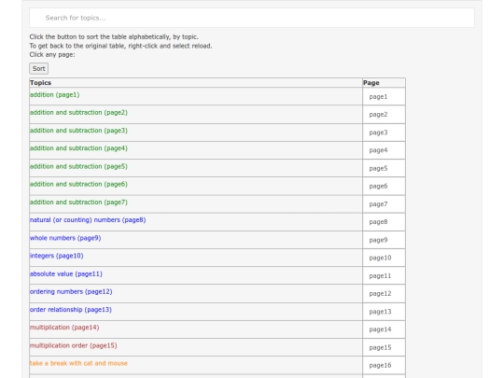The height and width of the screenshot is (378, 504).
Task: Open 'absolute value (page11)' link
Action: tap(66, 273)
